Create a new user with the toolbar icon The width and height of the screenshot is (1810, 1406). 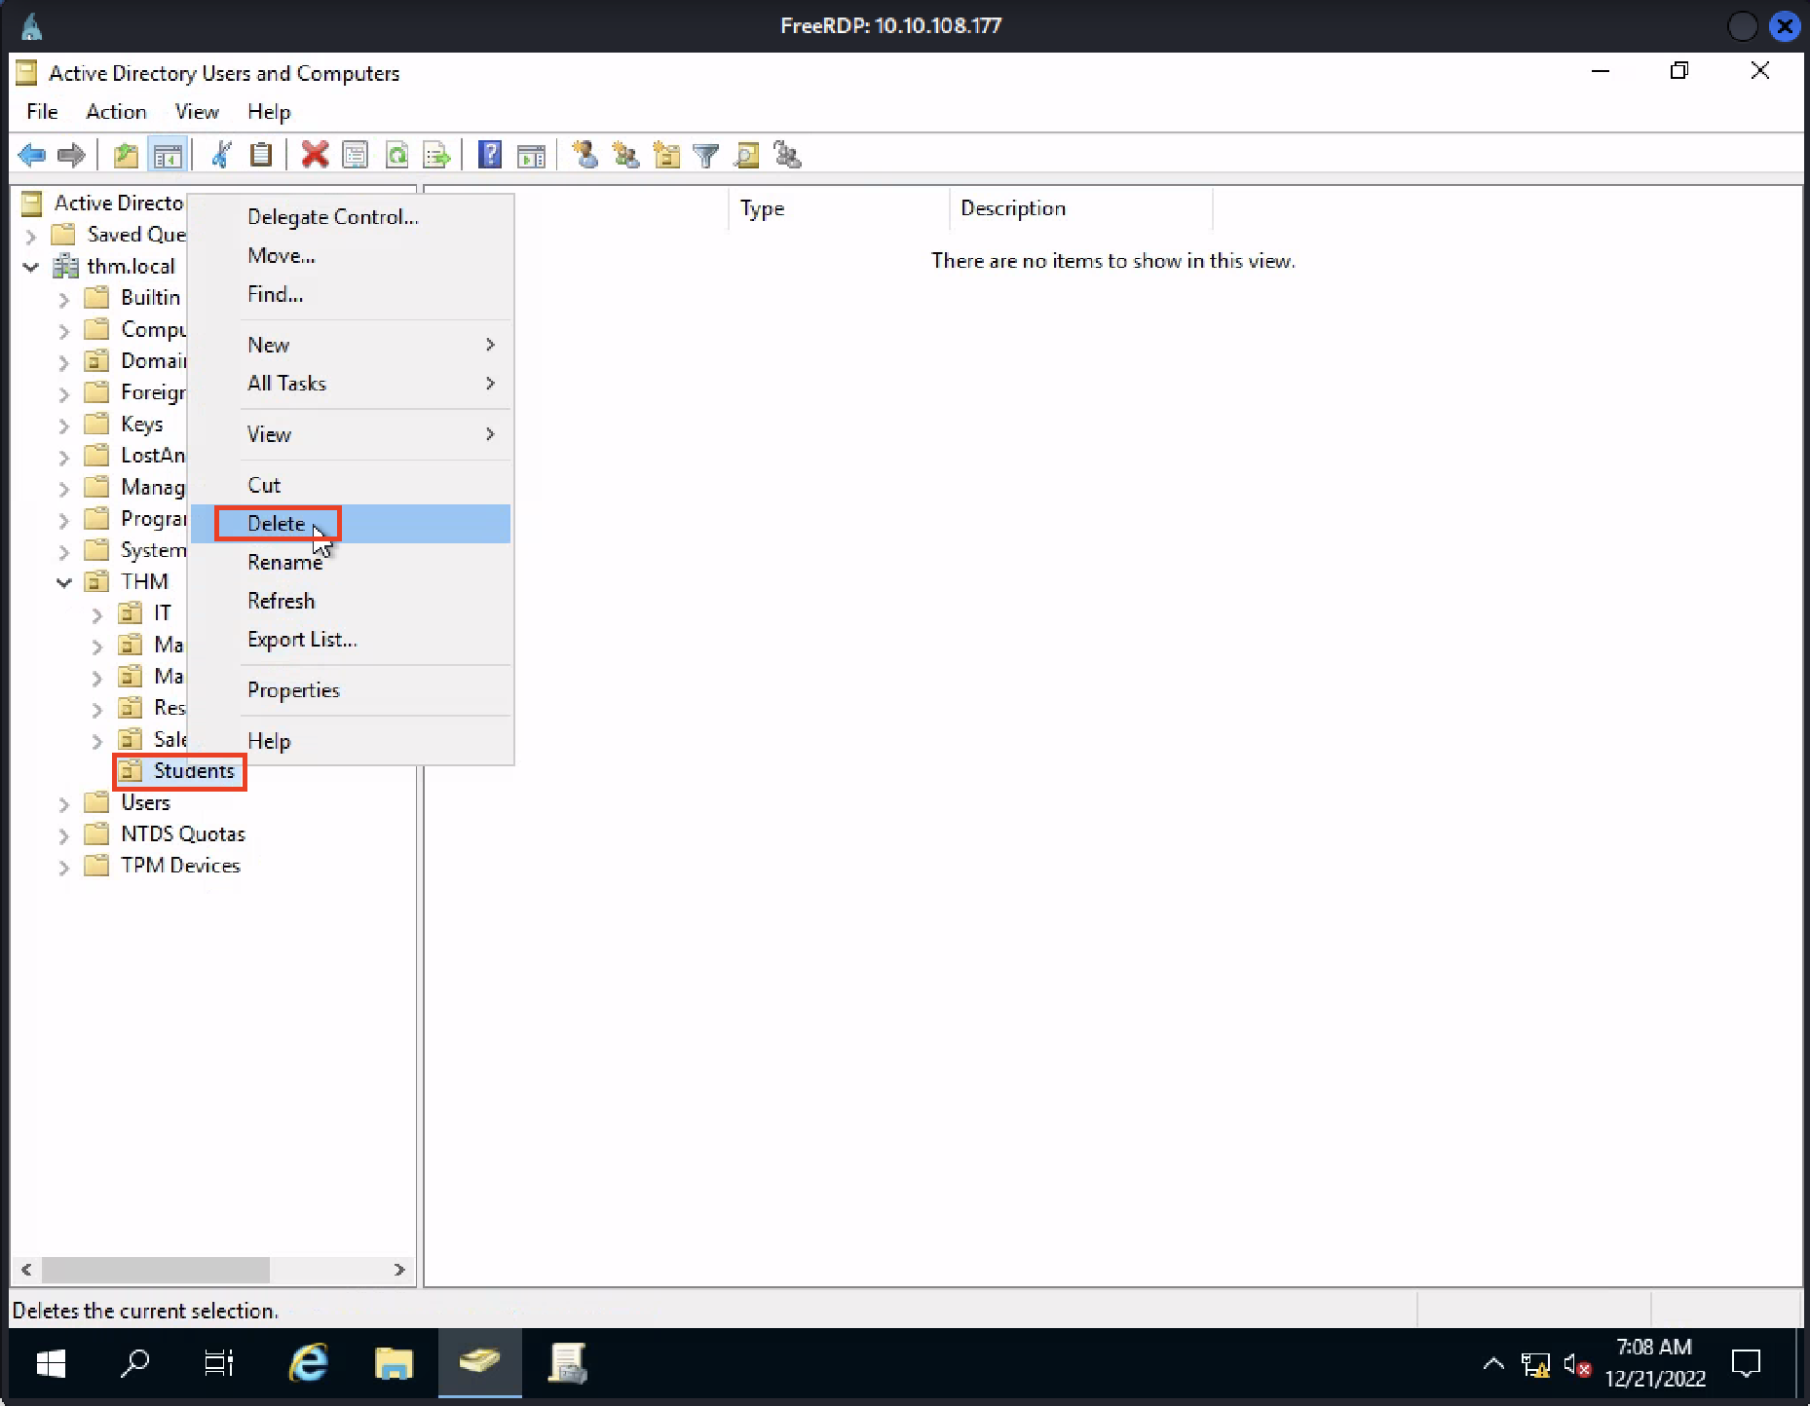pyautogui.click(x=584, y=155)
